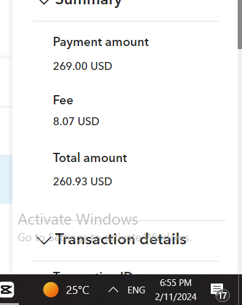This screenshot has width=242, height=305.
Task: Select the 8.07 USD fee value
Action: click(x=76, y=122)
